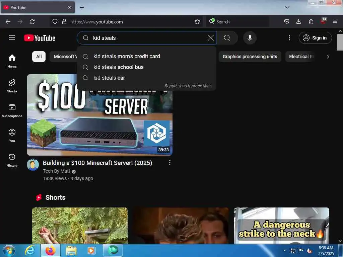Image resolution: width=343 pixels, height=257 pixels.
Task: Focus the Firefox URL address bar
Action: (131, 22)
